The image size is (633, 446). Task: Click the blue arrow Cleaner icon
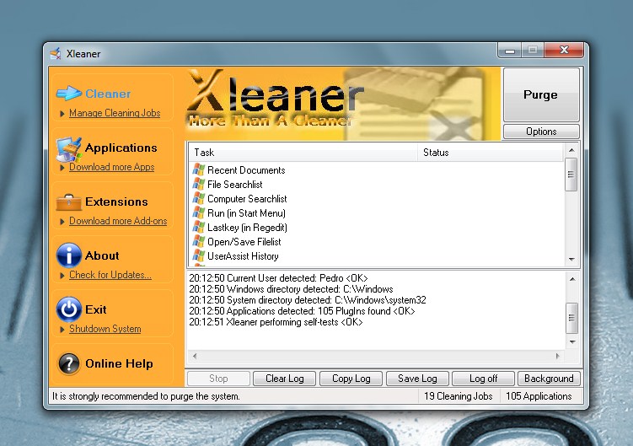coord(68,94)
